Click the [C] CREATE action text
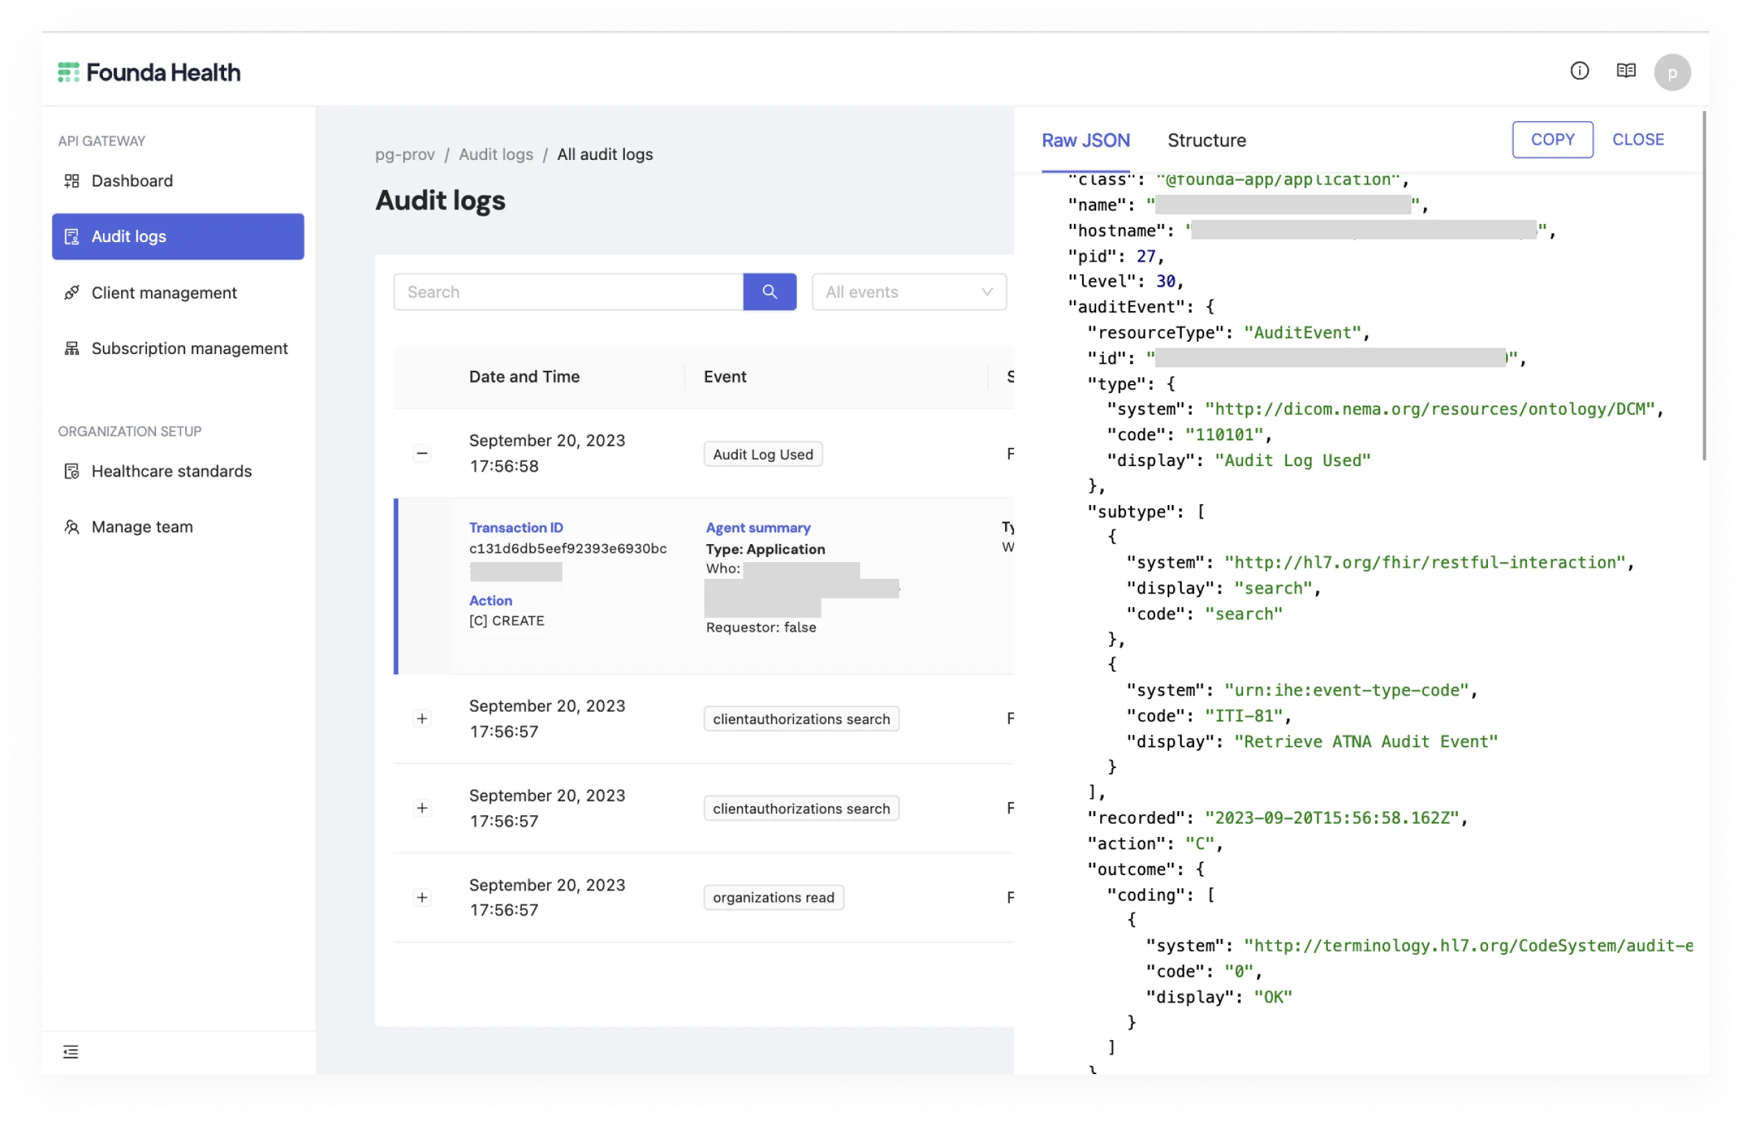Viewport: 1751px width, 1127px height. (507, 621)
